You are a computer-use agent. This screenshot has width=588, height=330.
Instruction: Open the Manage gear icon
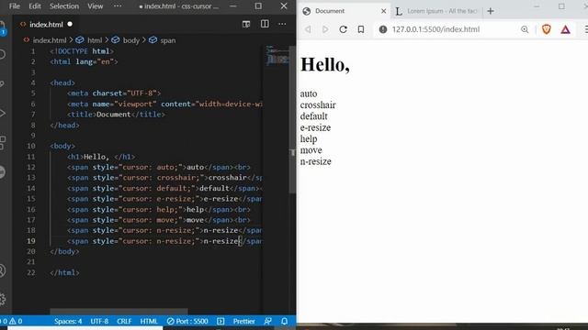[2, 299]
